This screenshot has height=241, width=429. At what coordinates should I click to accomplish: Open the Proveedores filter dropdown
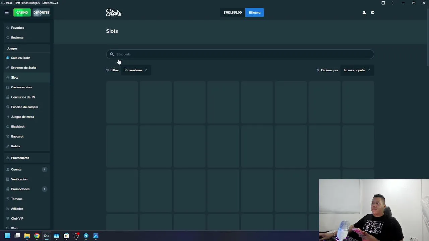pyautogui.click(x=136, y=70)
